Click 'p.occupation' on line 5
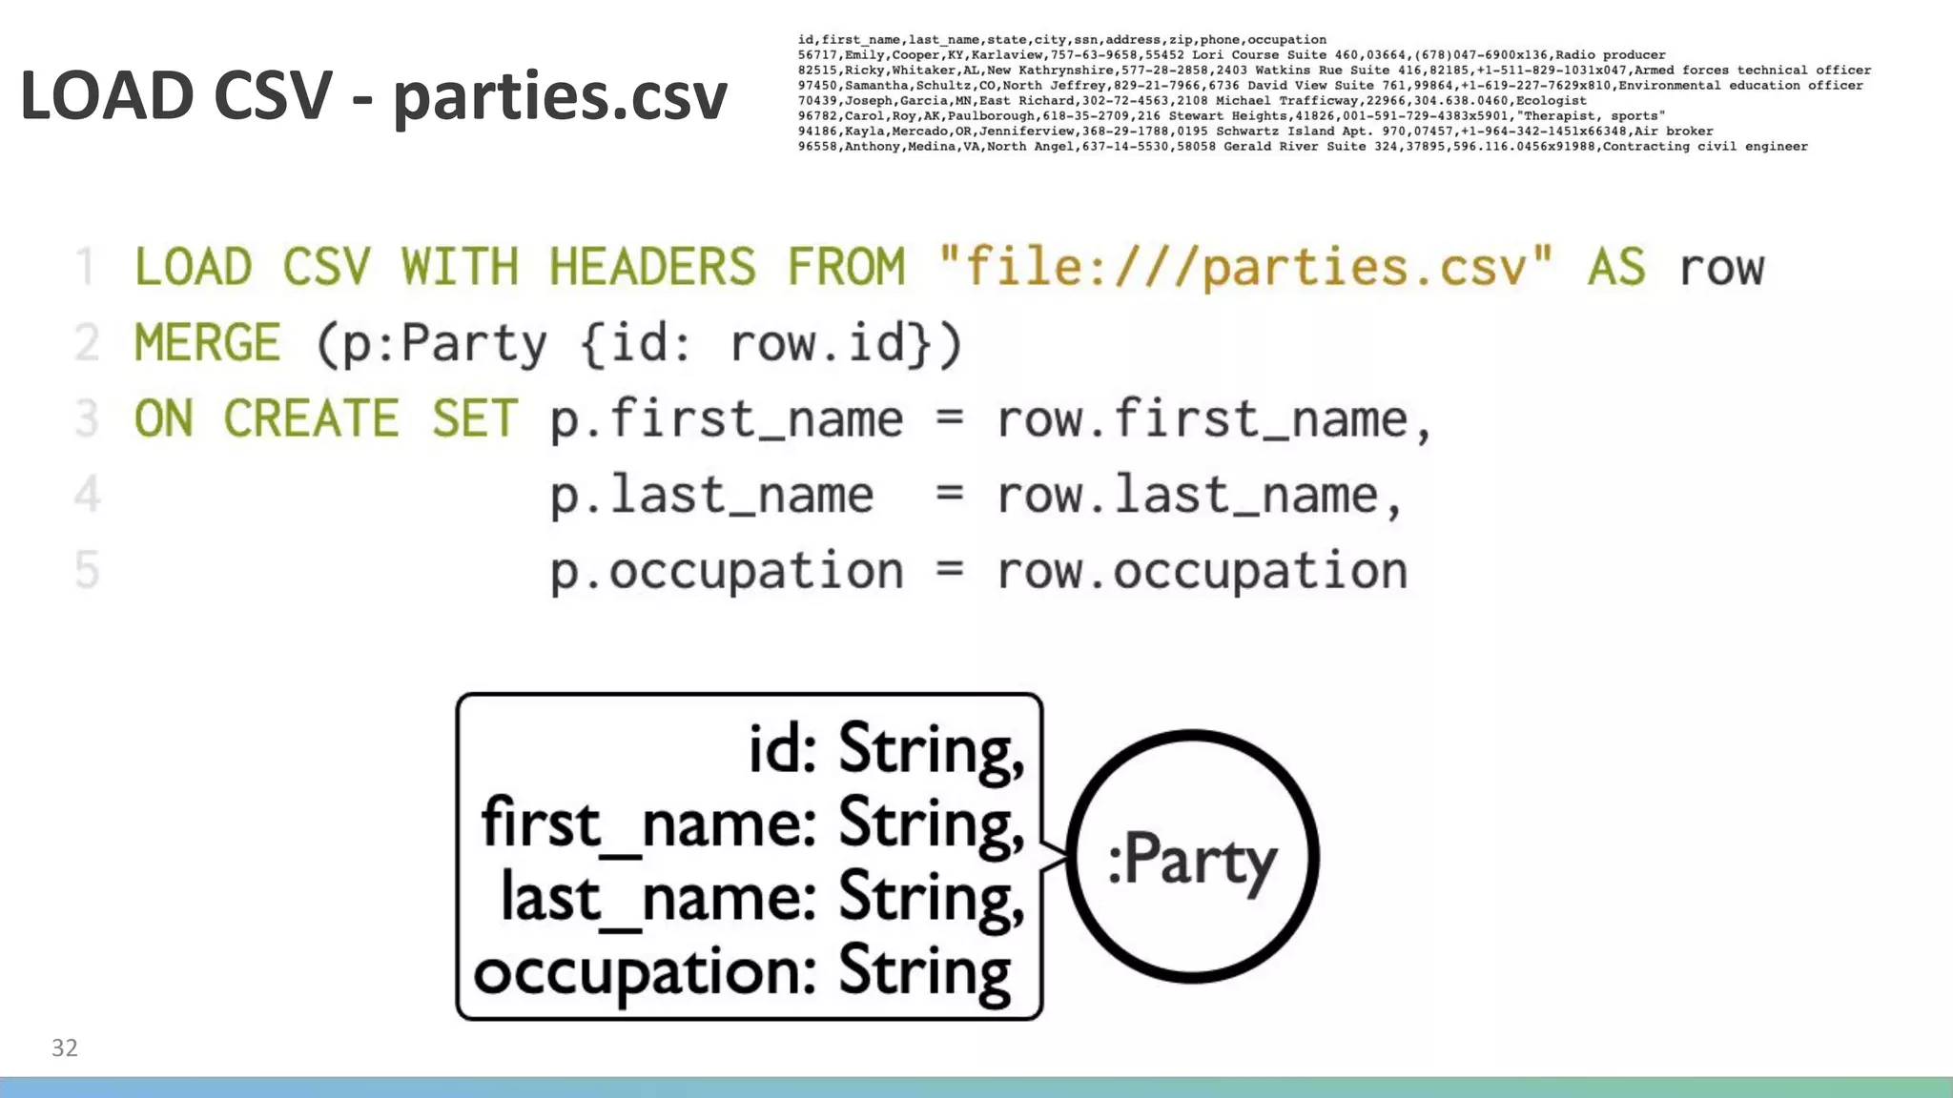Viewport: 1953px width, 1098px height. (x=726, y=572)
